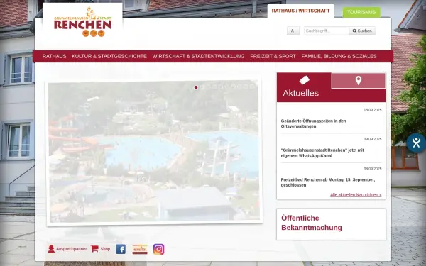Viewport: 426px width, 266px height.
Task: Click the font size A button
Action: (293, 31)
